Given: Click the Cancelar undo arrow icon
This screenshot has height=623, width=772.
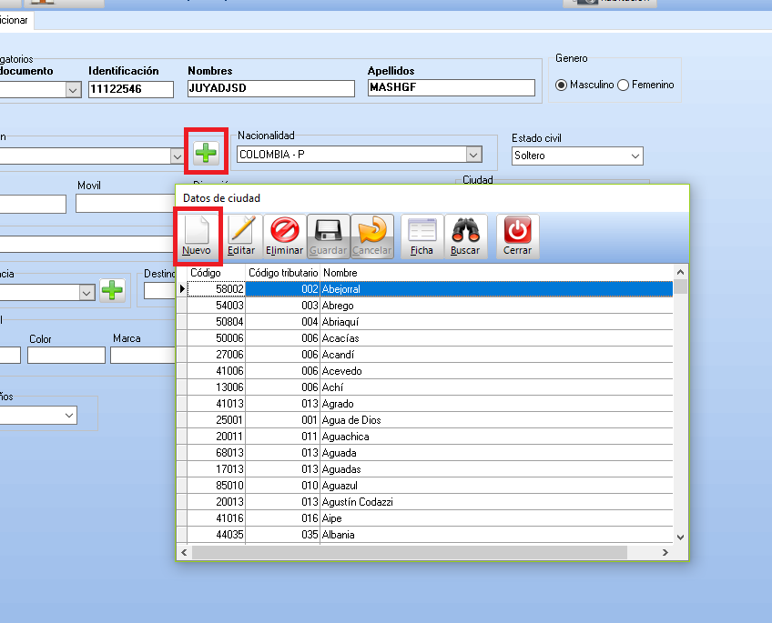Looking at the screenshot, I should tap(371, 235).
